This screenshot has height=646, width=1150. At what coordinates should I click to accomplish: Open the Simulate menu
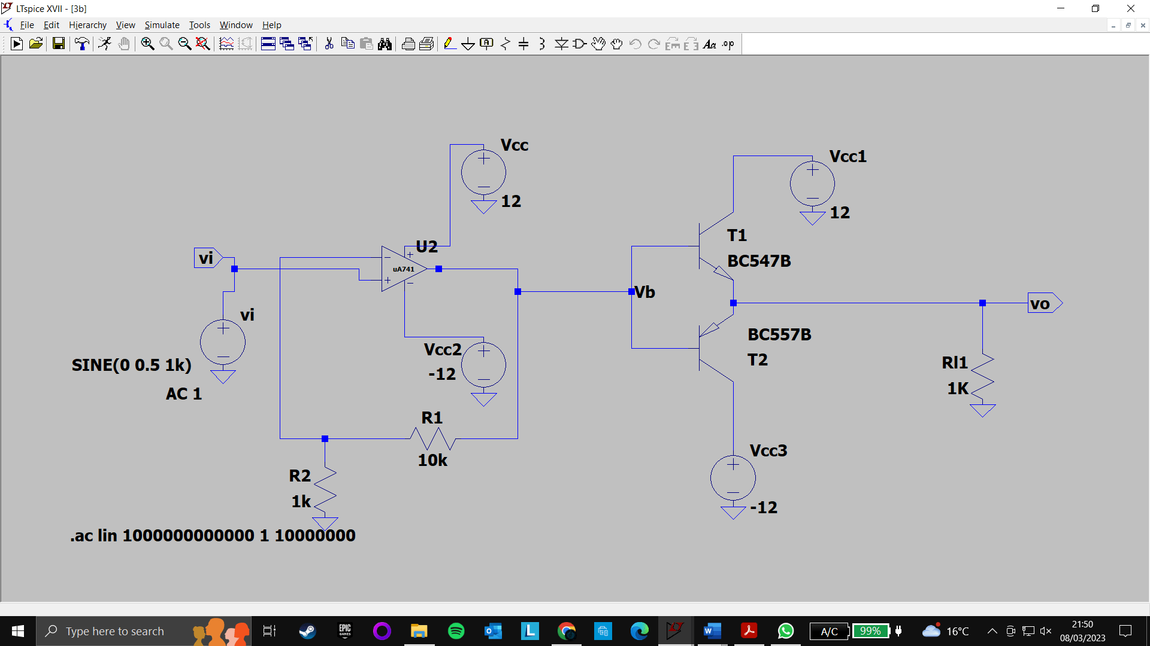click(161, 25)
